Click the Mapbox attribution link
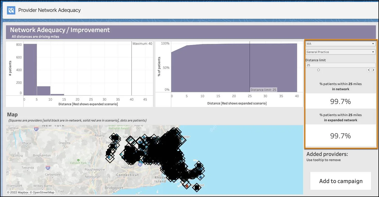 pyautogui.click(x=18, y=192)
